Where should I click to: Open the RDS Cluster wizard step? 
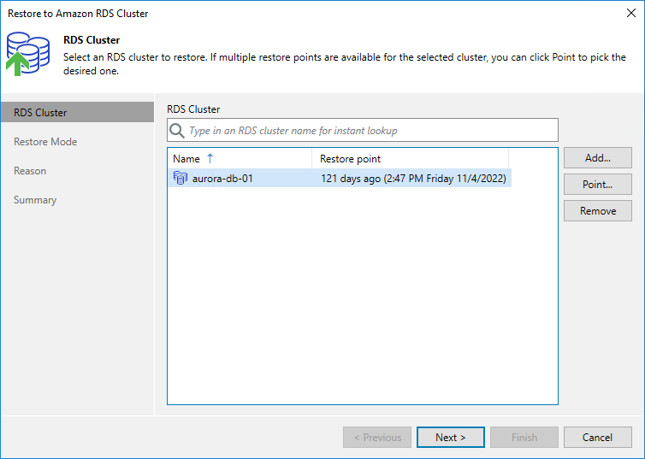pos(40,113)
